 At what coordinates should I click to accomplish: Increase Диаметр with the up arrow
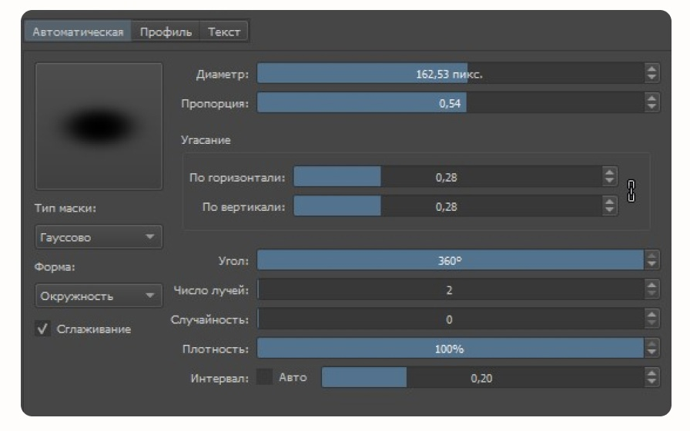click(651, 68)
